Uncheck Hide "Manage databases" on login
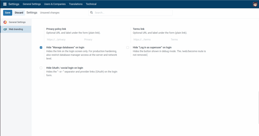The height and width of the screenshot is (136, 259). pos(41,47)
